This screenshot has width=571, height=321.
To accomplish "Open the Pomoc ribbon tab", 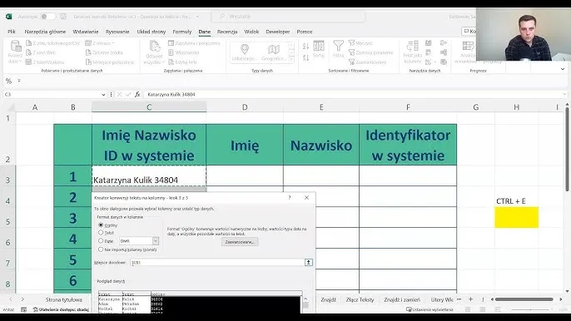I will (305, 32).
